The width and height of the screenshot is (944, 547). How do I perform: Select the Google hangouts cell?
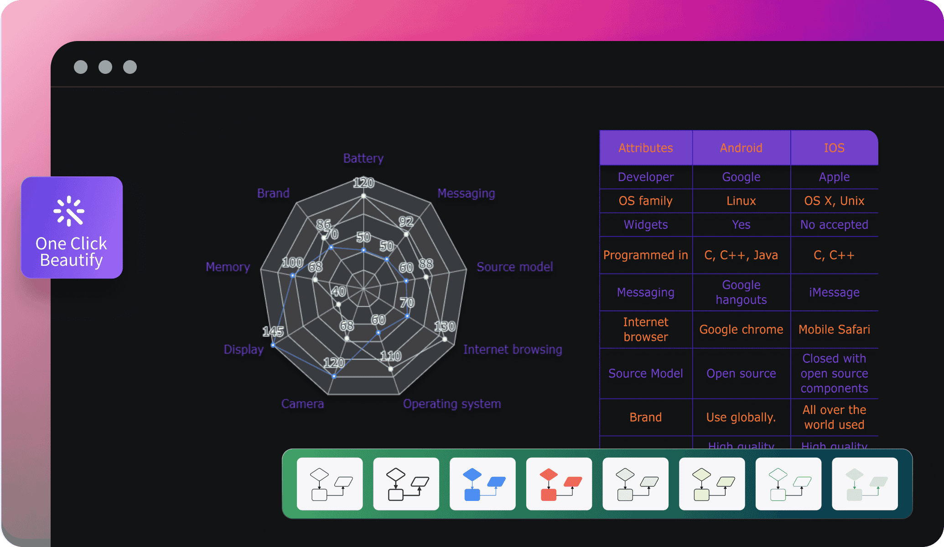click(x=741, y=292)
